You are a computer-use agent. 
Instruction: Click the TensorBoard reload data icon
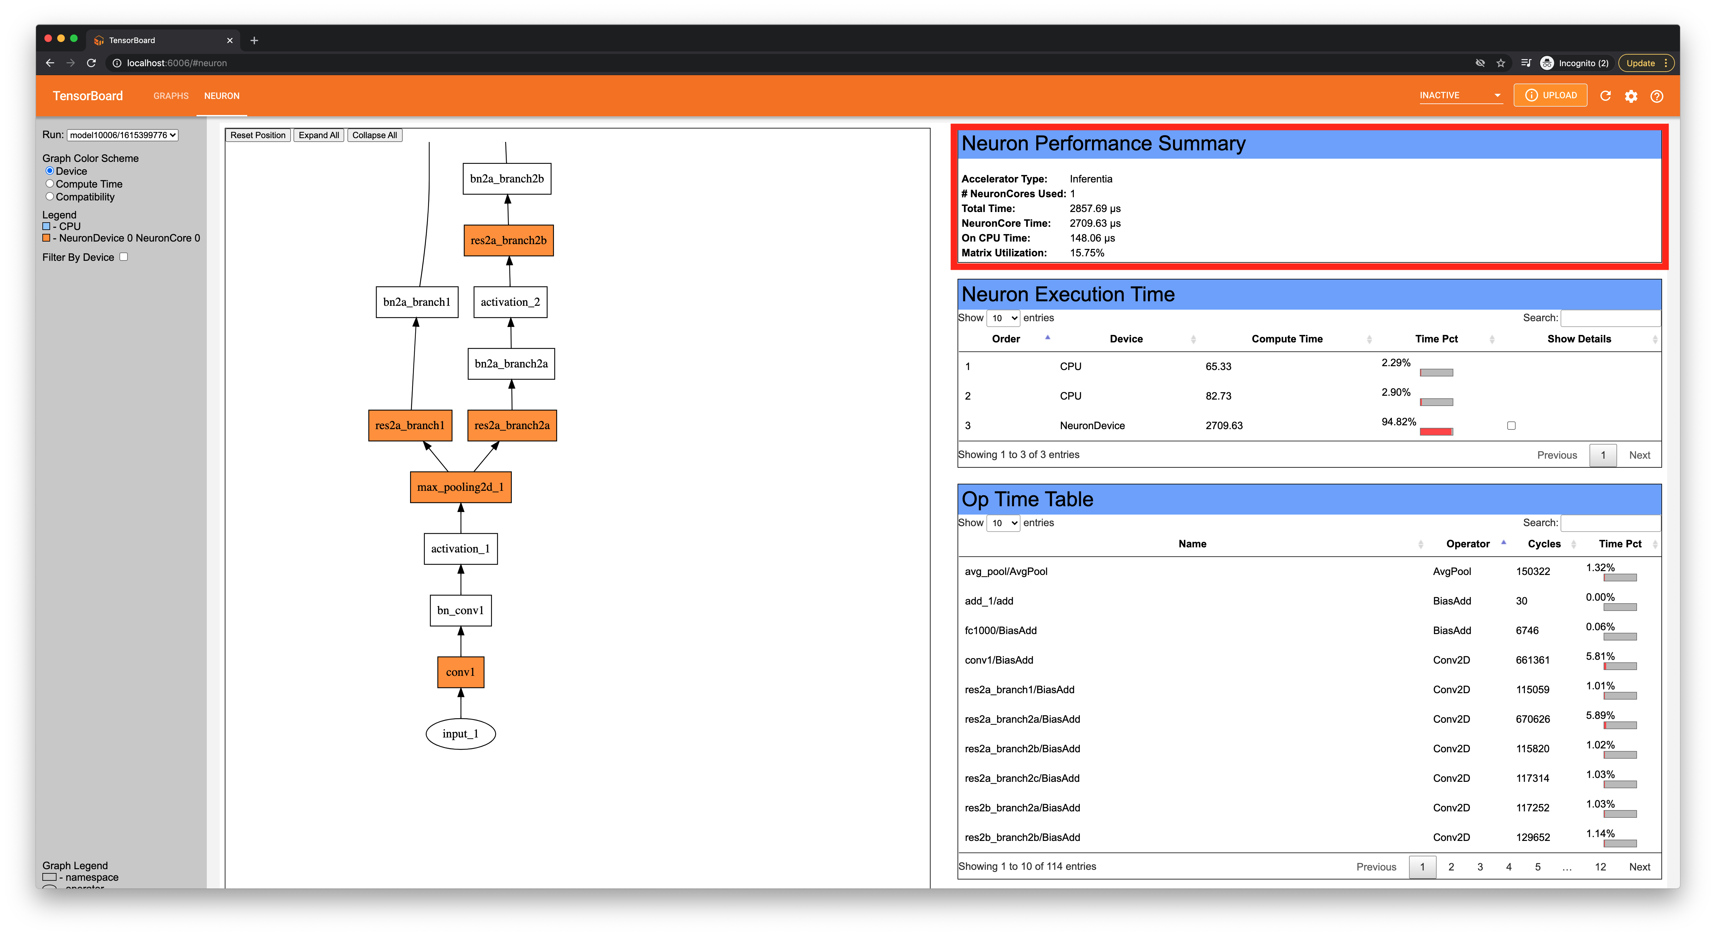coord(1605,96)
